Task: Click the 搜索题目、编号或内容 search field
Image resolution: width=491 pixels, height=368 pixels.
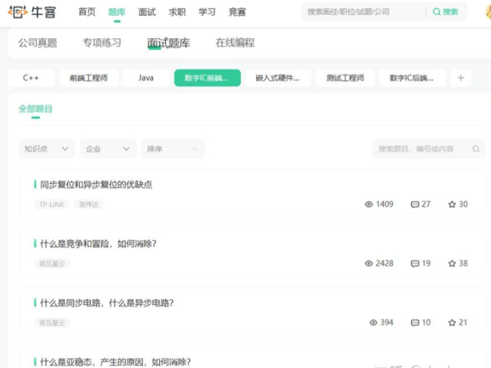Action: coord(429,149)
